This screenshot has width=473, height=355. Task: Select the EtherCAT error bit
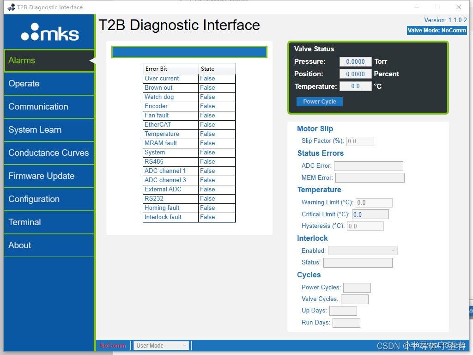pos(189,125)
